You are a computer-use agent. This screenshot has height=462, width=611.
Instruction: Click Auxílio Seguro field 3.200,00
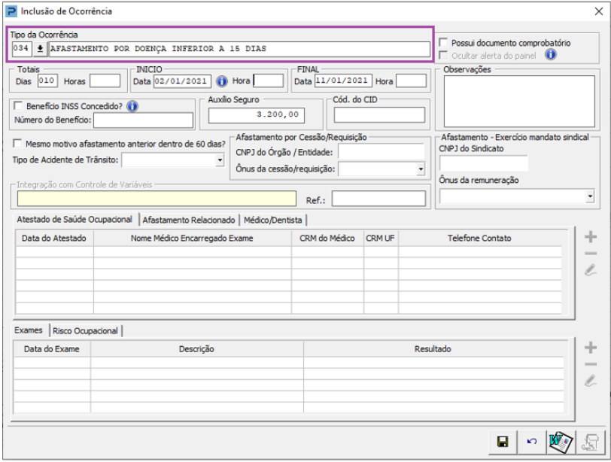[x=257, y=115]
